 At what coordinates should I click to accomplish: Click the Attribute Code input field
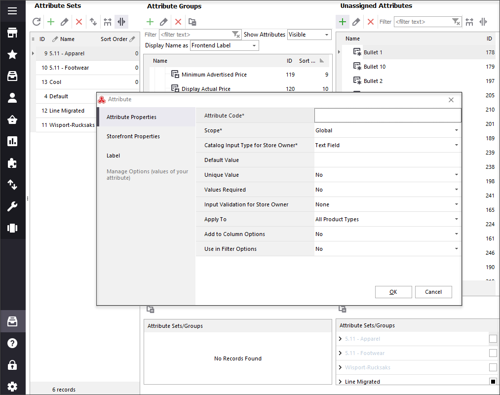(x=387, y=115)
